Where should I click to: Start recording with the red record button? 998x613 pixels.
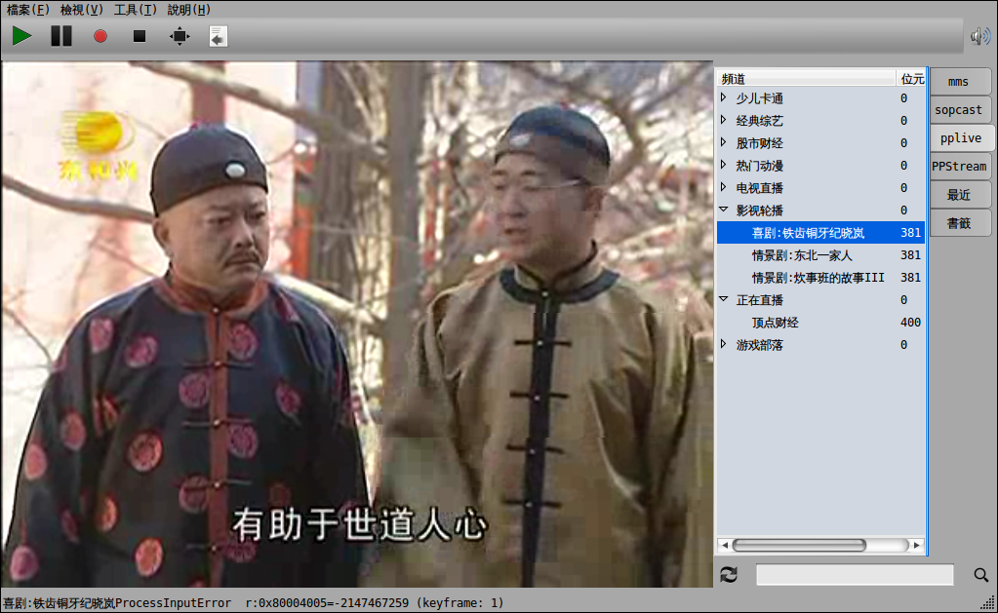(100, 36)
